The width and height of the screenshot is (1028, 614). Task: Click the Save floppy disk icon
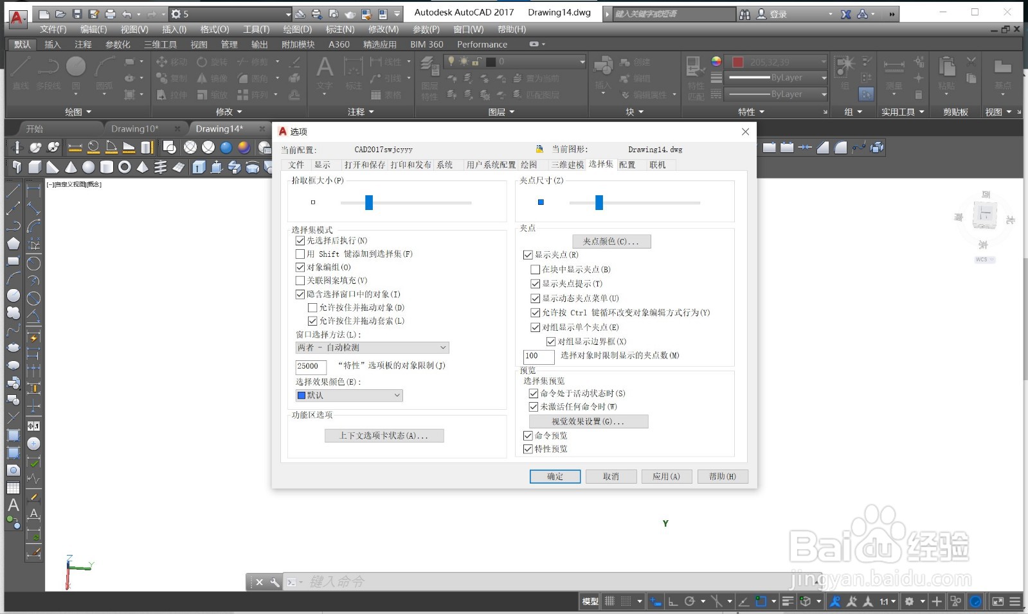(x=77, y=13)
